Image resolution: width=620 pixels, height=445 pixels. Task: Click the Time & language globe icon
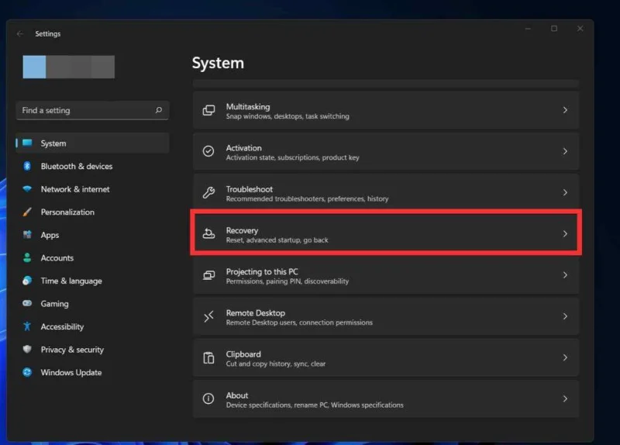pyautogui.click(x=27, y=281)
